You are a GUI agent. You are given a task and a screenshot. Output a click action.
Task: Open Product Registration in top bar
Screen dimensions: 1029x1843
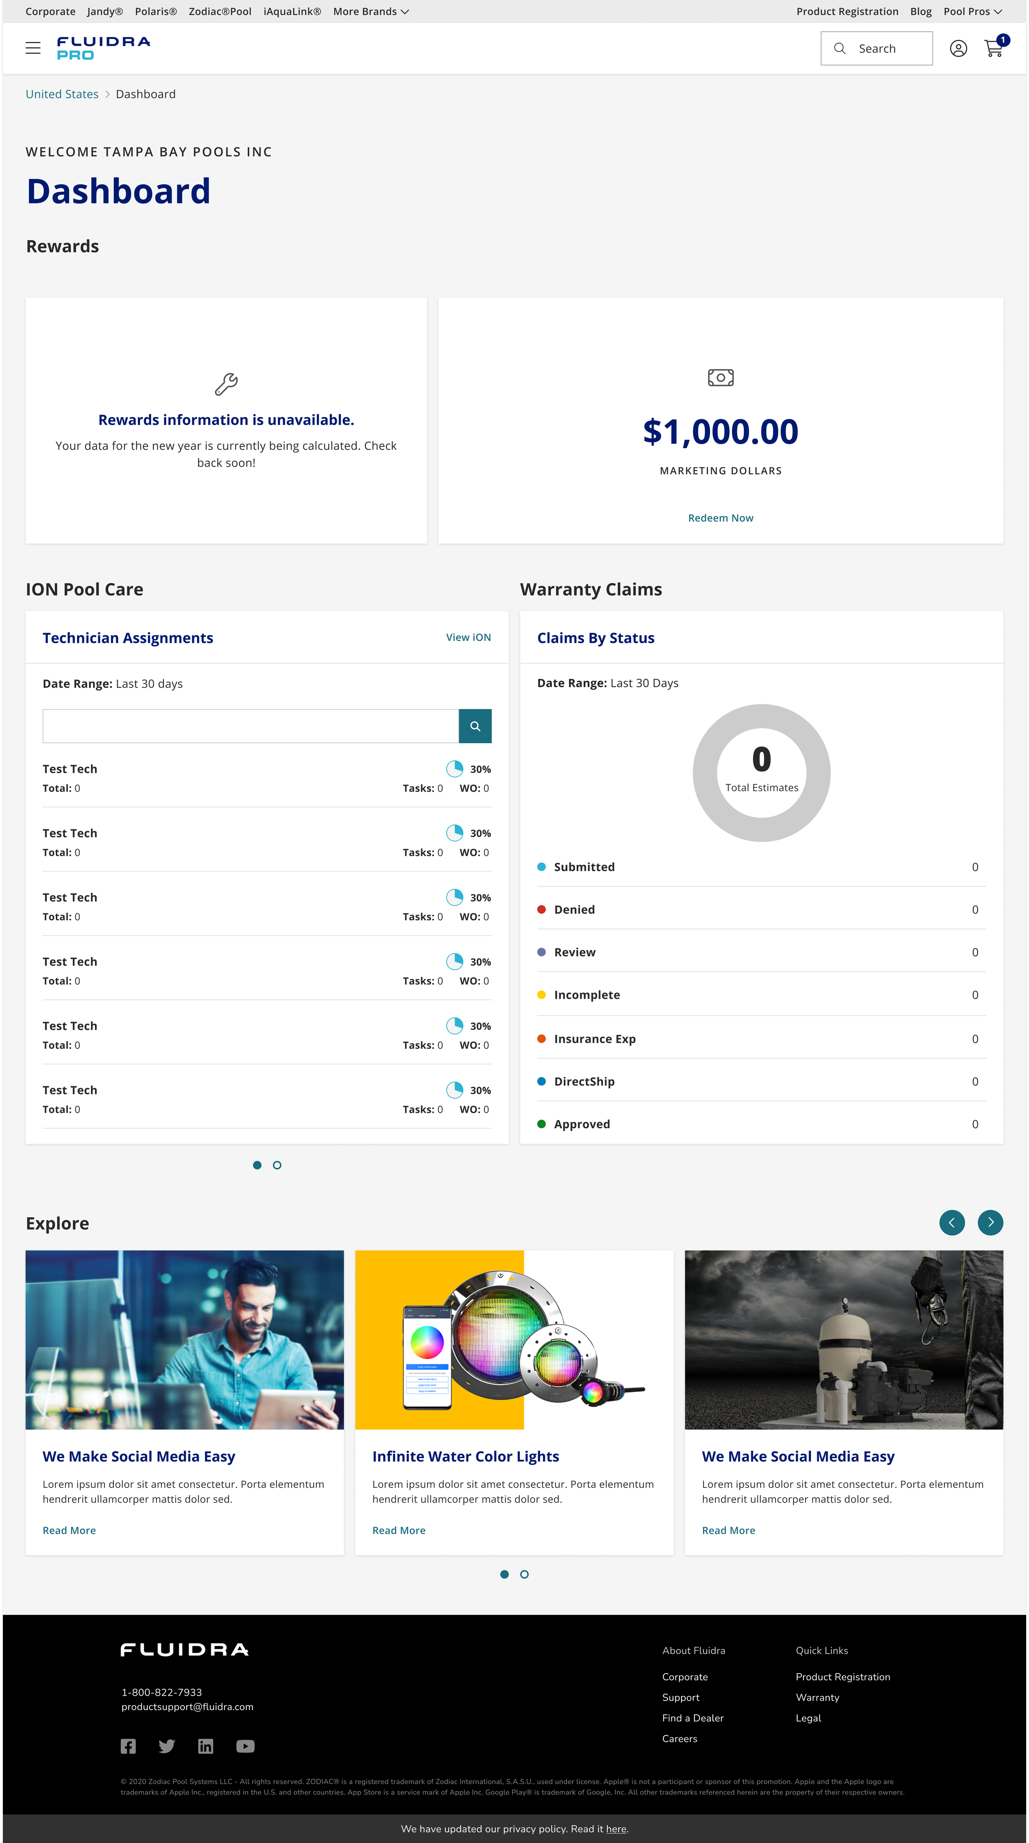click(847, 12)
